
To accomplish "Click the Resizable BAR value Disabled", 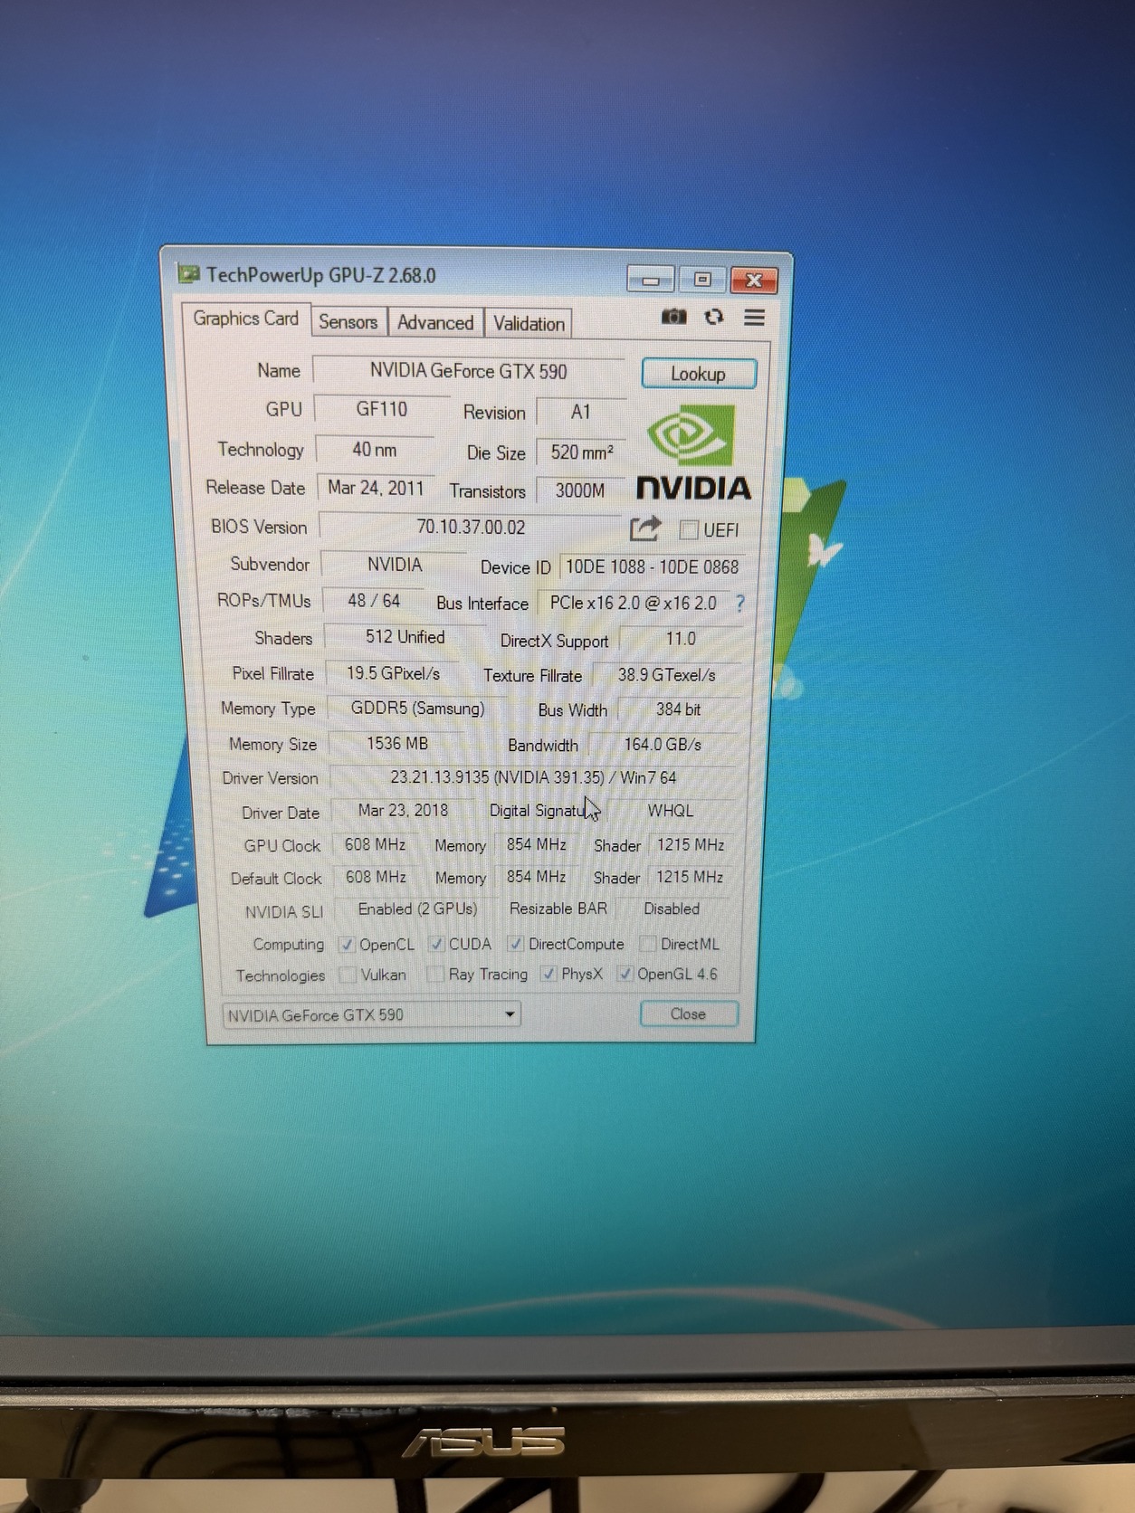I will pos(672,909).
